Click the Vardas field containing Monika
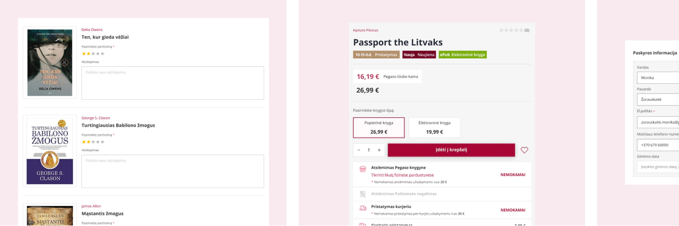679x226 pixels. coord(658,77)
